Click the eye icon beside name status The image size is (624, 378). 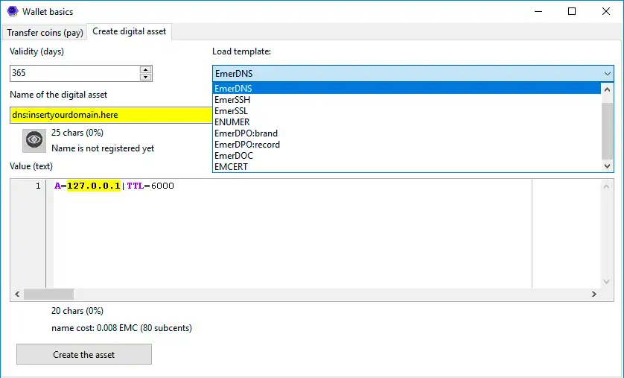point(34,141)
